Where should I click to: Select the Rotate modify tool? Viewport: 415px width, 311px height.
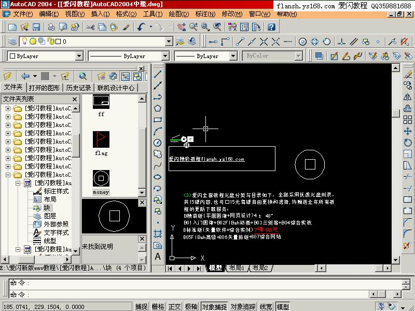(x=408, y=143)
